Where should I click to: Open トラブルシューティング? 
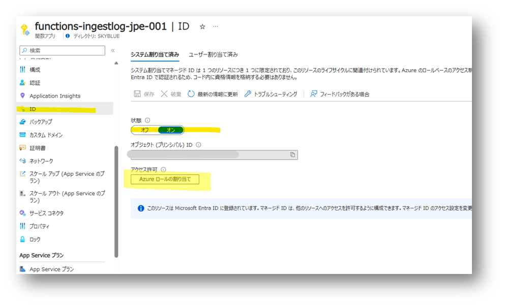point(271,94)
